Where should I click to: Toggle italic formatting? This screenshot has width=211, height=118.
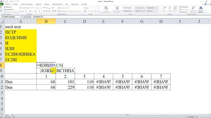click(23, 11)
